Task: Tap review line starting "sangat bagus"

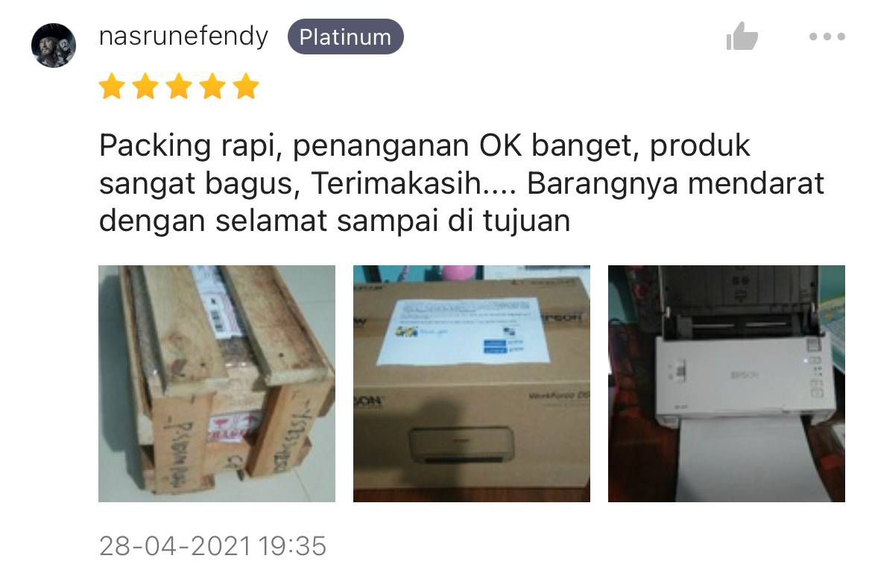Action: 461,183
